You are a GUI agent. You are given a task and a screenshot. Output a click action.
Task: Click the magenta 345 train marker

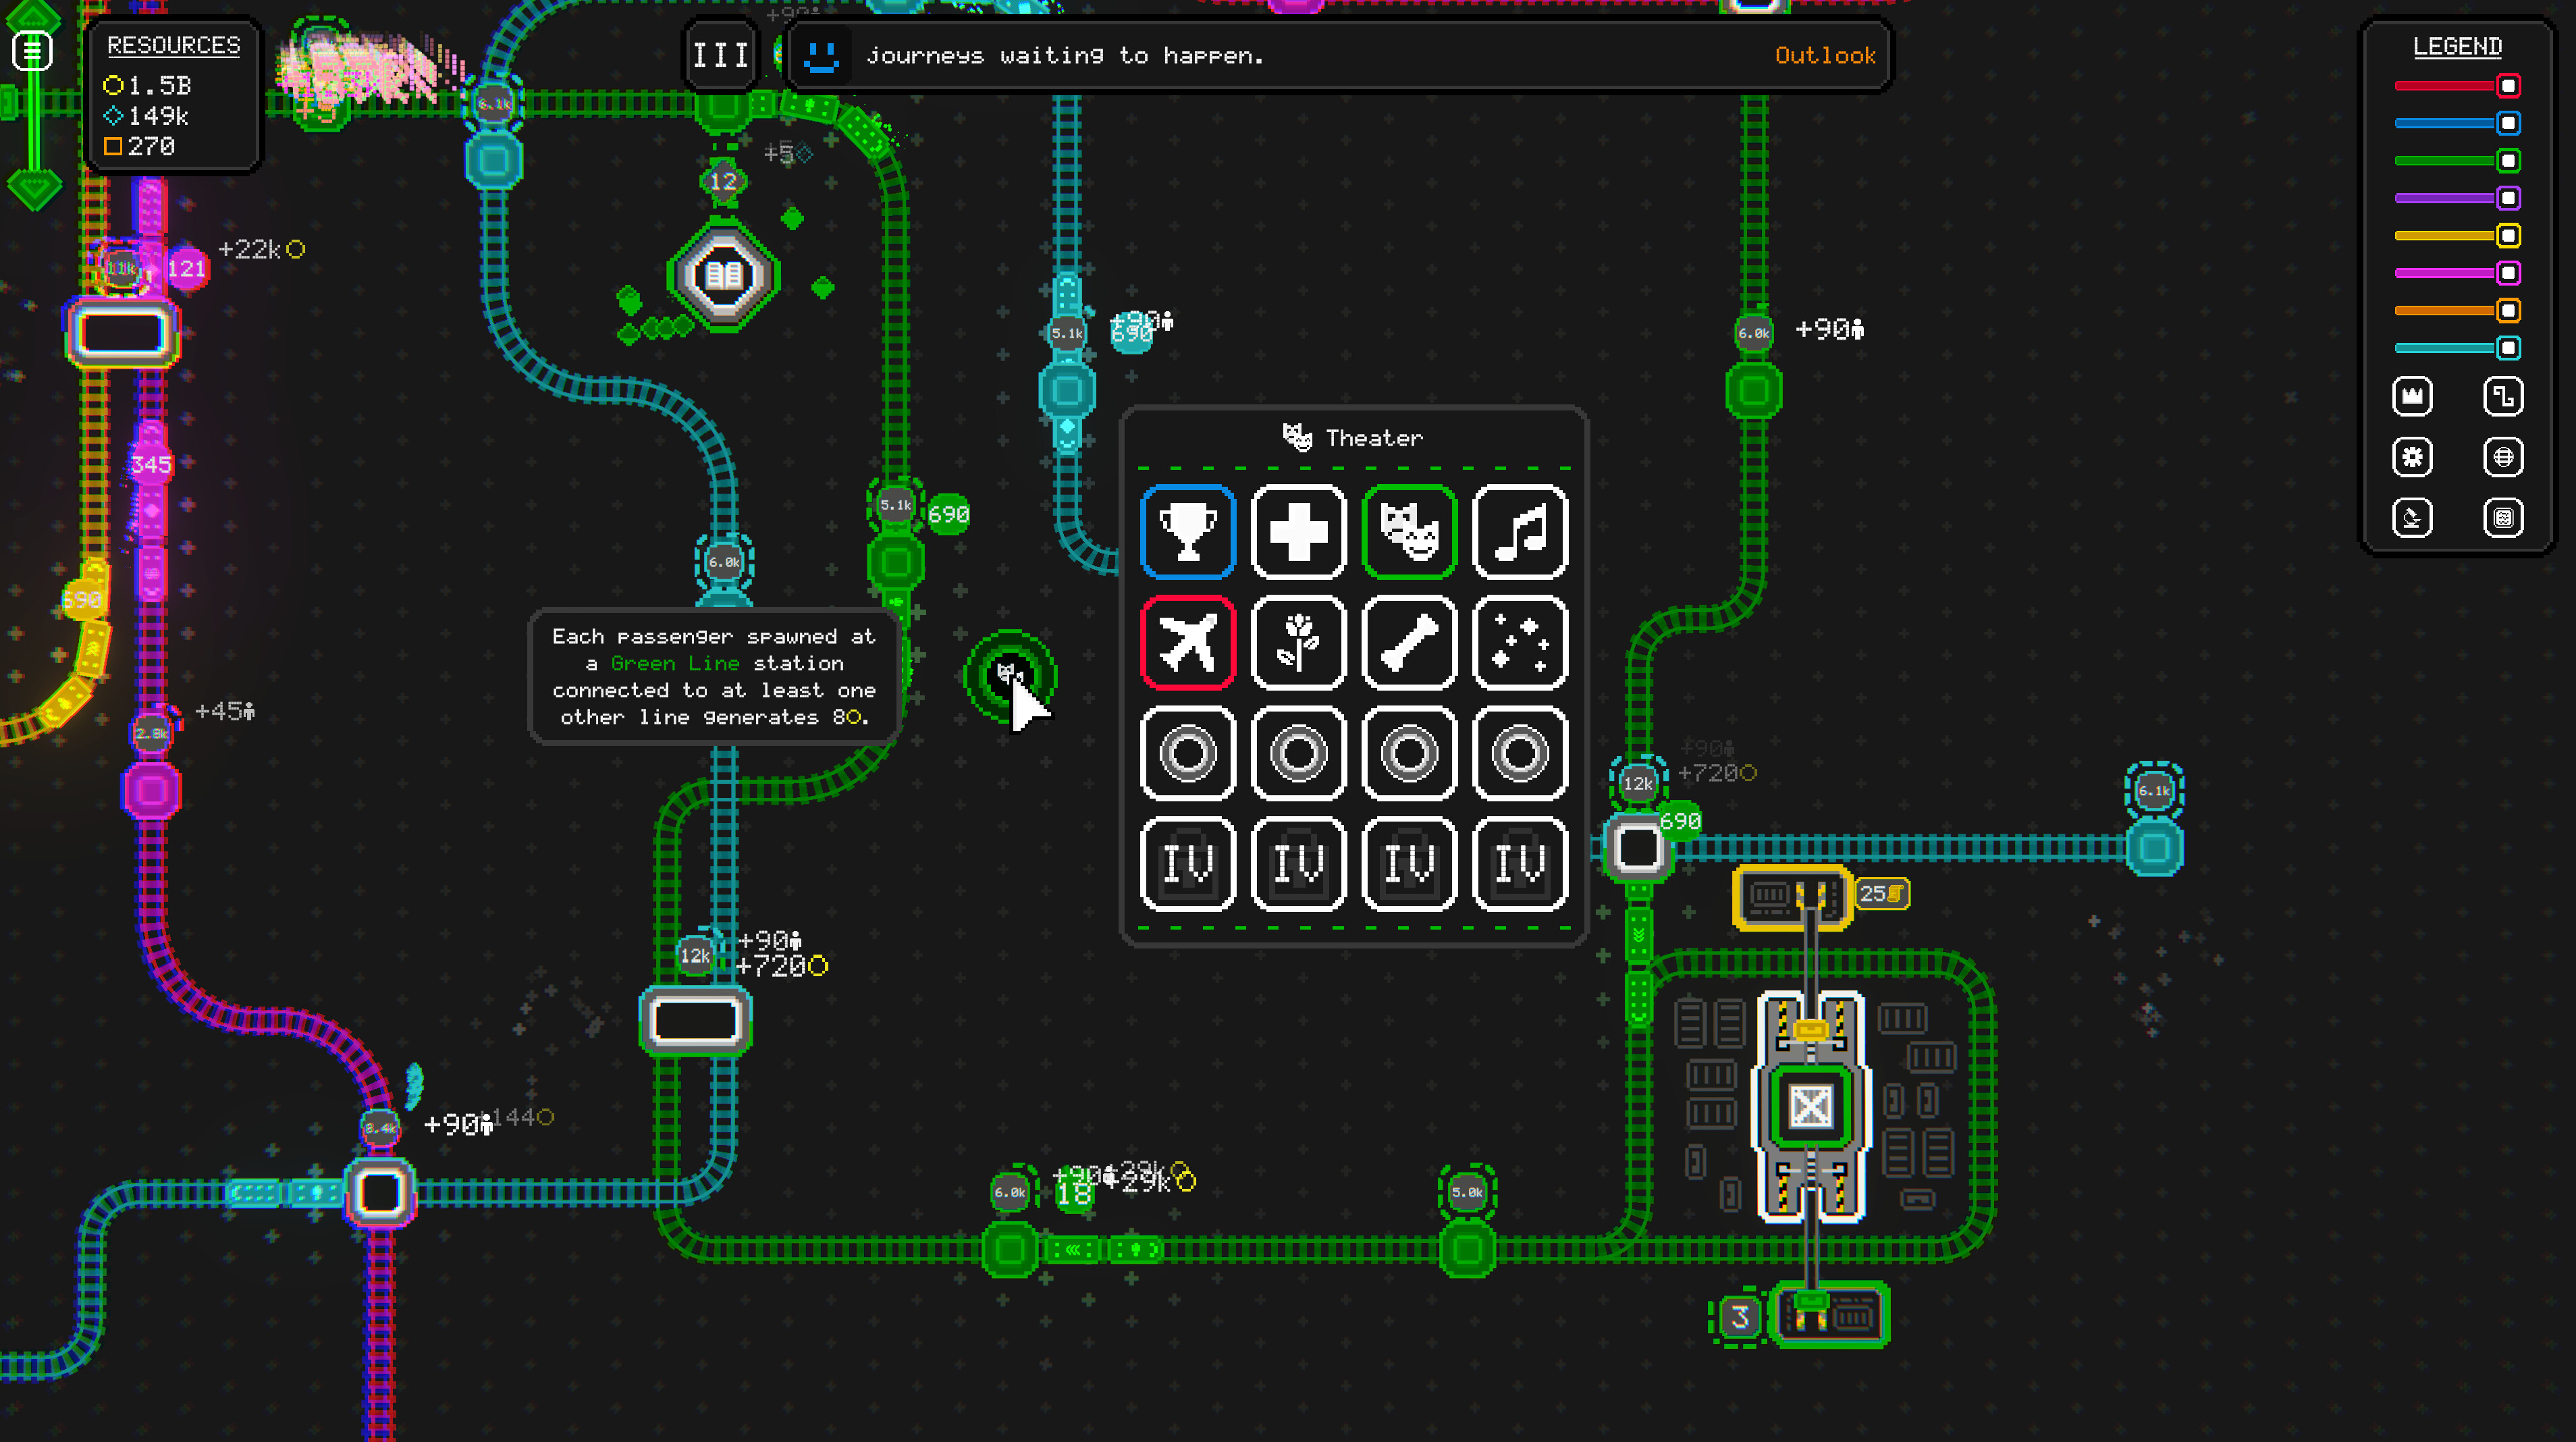pyautogui.click(x=151, y=465)
